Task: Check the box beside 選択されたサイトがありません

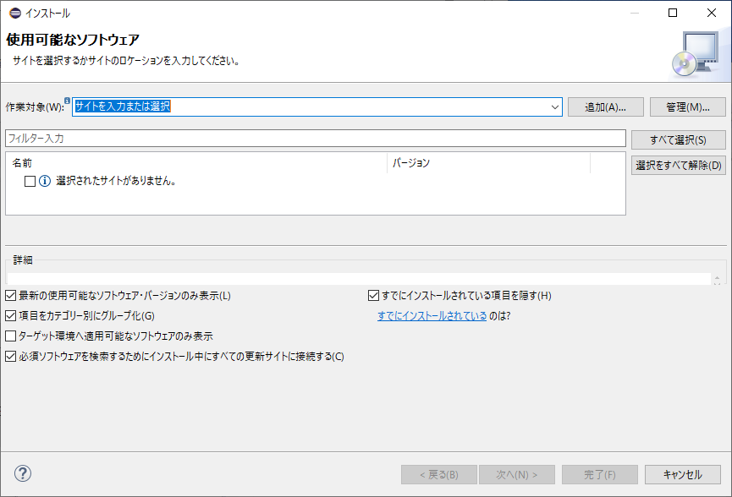Action: [x=30, y=181]
